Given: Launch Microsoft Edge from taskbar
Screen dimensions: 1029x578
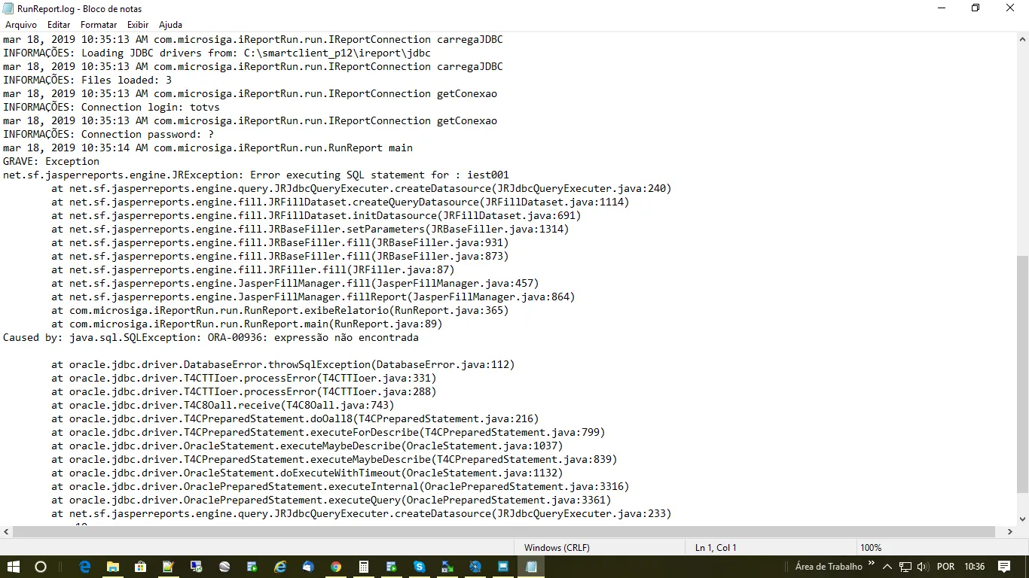Looking at the screenshot, I should [x=85, y=567].
